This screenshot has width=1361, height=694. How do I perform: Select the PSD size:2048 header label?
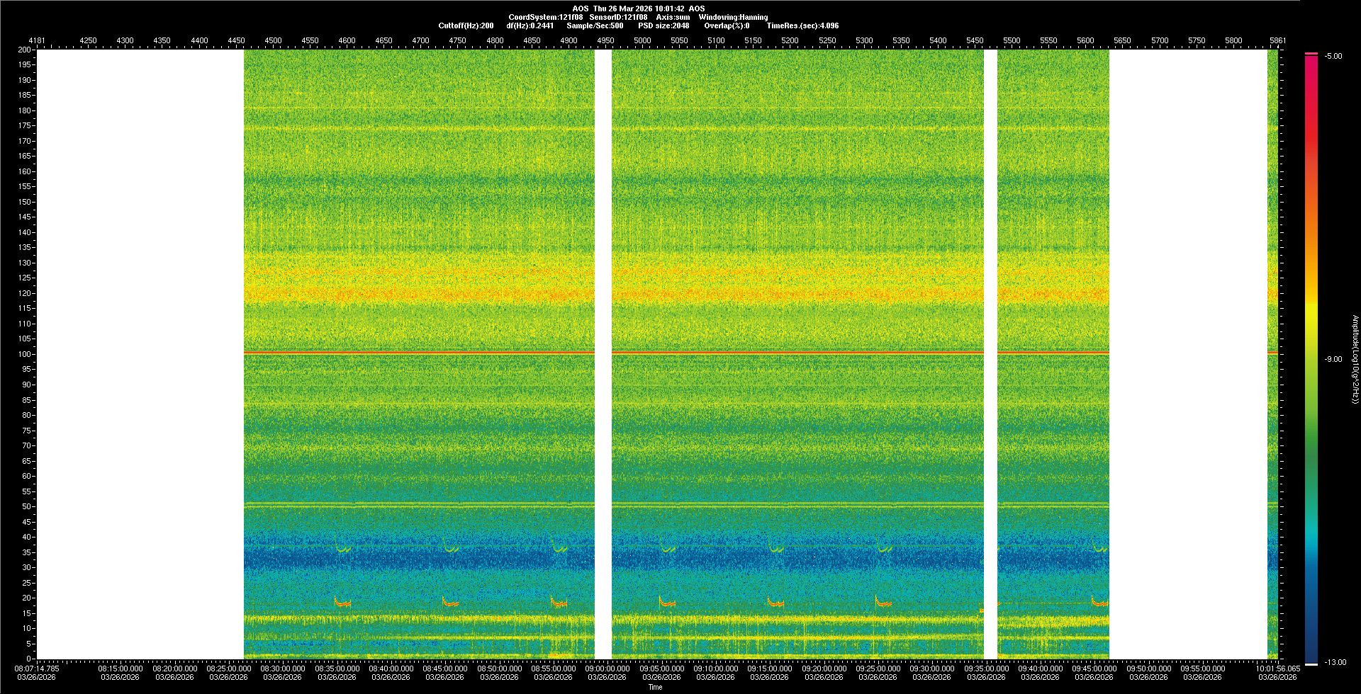663,25
